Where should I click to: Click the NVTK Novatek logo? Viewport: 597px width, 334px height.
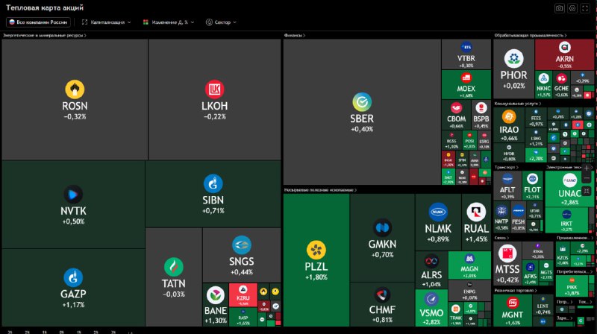[73, 195]
